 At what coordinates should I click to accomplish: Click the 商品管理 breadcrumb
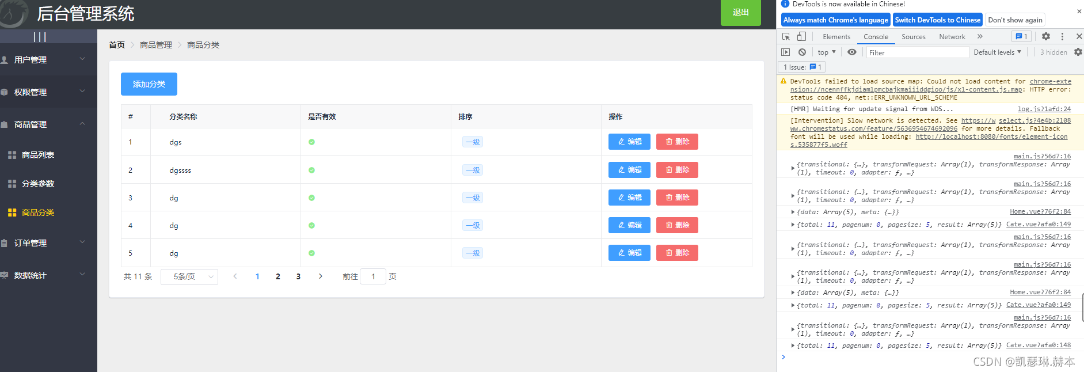pyautogui.click(x=156, y=45)
